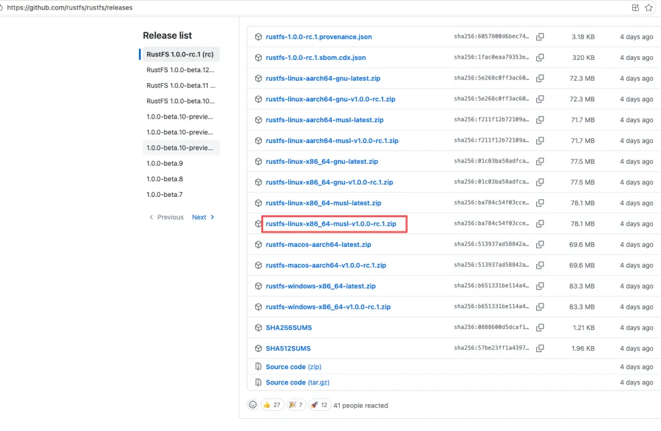Image resolution: width=661 pixels, height=431 pixels.
Task: Click the add reaction smiley icon
Action: point(253,405)
